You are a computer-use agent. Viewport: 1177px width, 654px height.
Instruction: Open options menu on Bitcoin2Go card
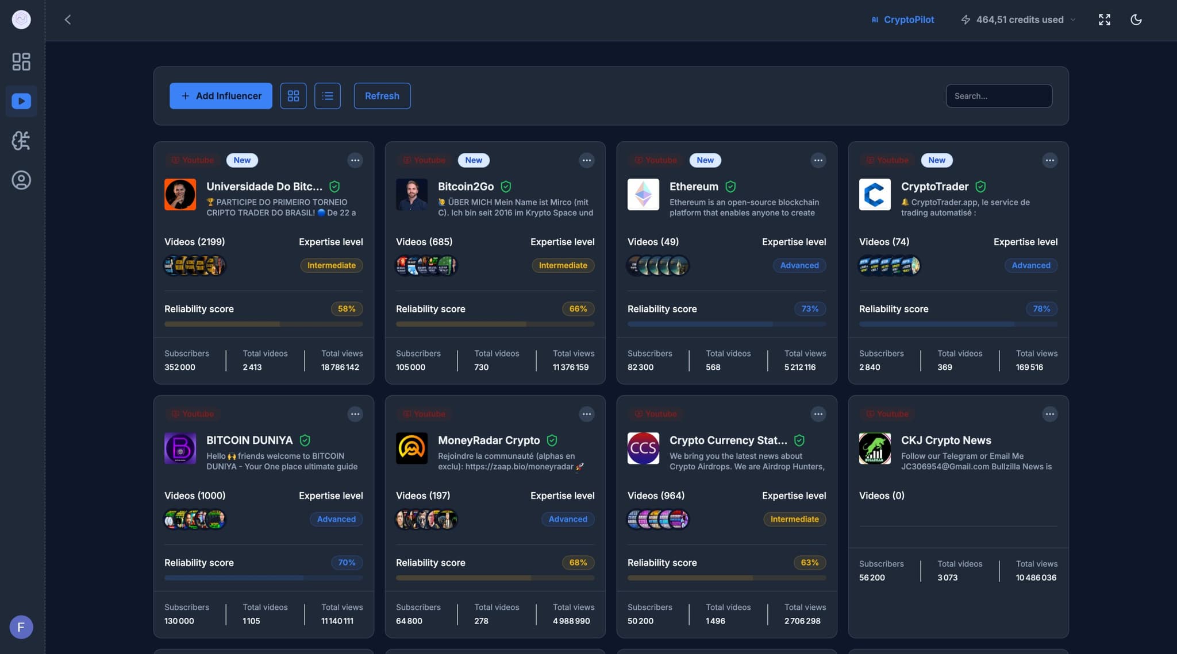586,160
